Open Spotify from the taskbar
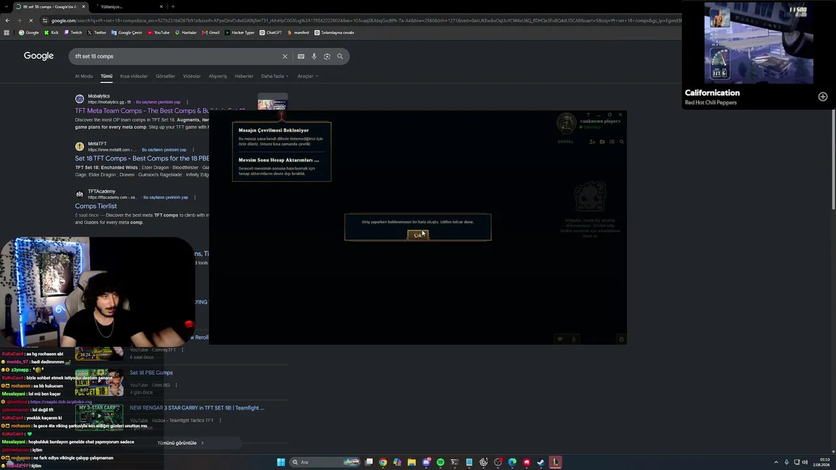This screenshot has width=836, height=470. click(x=440, y=462)
